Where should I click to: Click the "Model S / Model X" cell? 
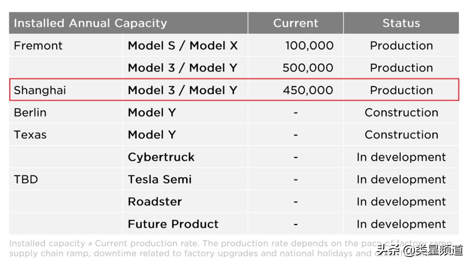tap(182, 46)
